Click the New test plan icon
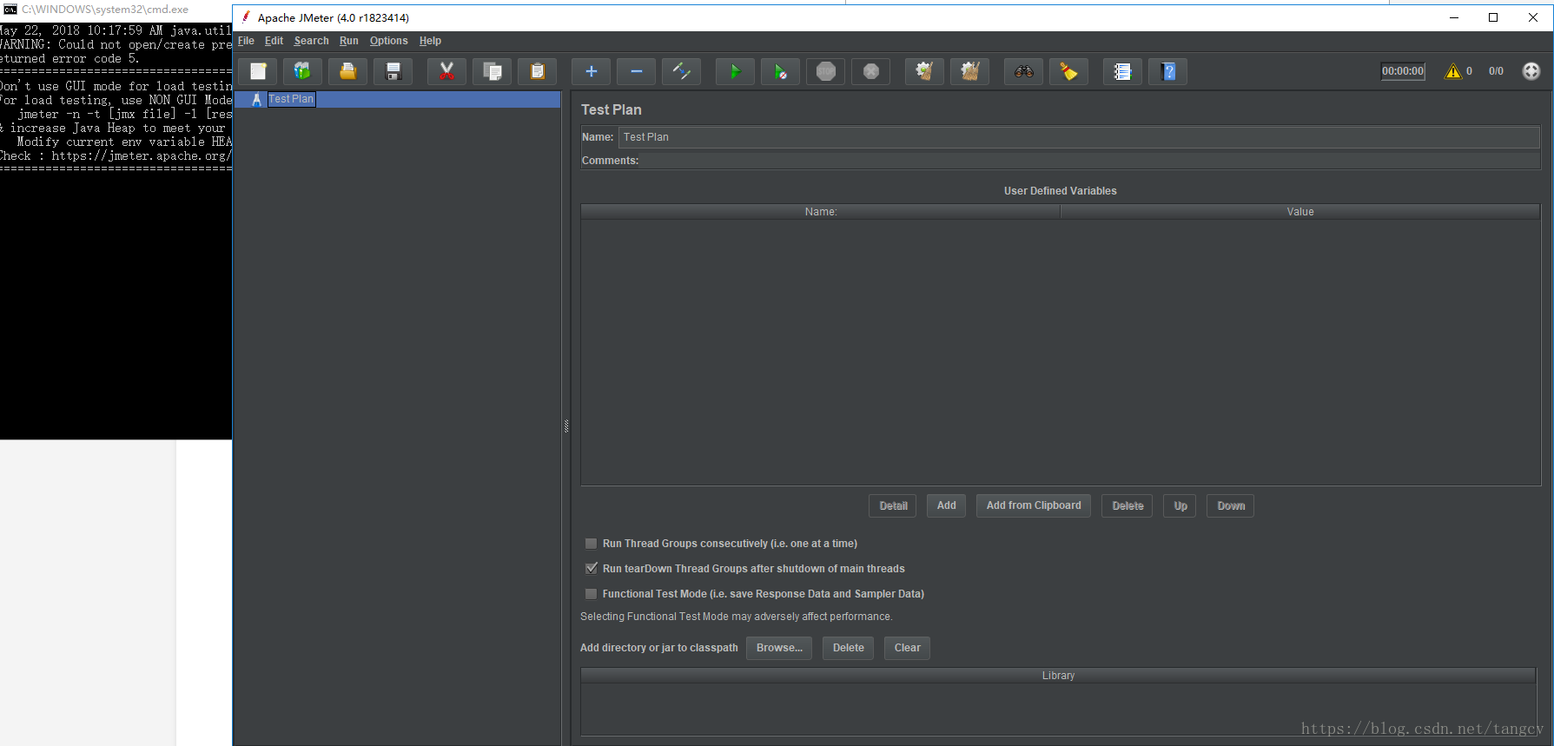 tap(258, 71)
